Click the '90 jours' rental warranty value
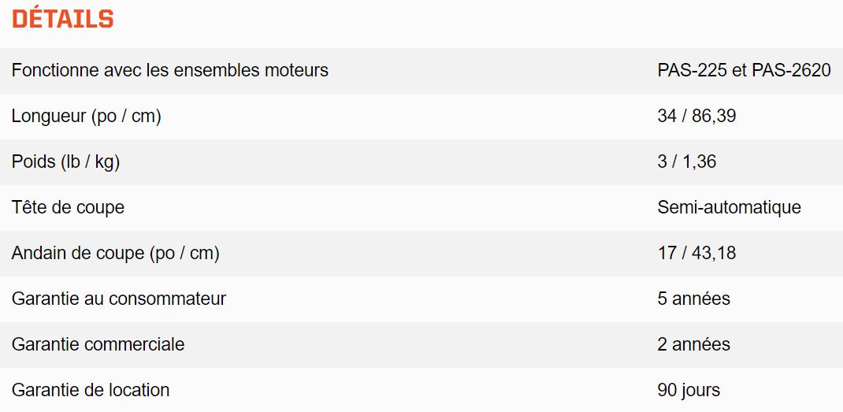This screenshot has width=843, height=412. (689, 391)
